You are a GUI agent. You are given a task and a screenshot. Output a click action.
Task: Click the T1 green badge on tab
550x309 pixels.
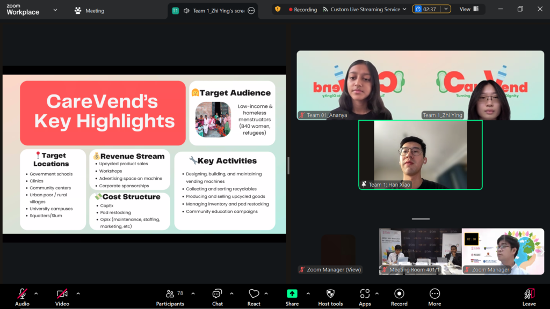click(x=176, y=11)
